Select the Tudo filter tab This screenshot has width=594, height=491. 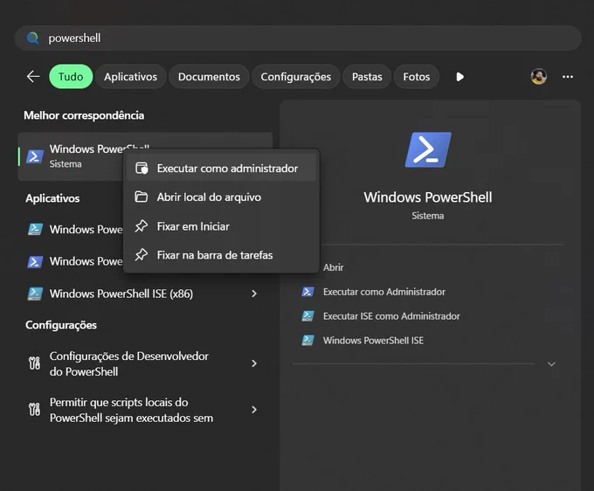tap(71, 77)
